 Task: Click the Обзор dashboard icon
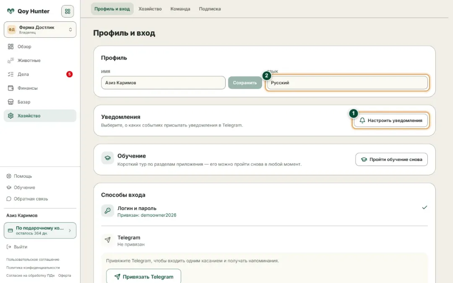click(10, 47)
